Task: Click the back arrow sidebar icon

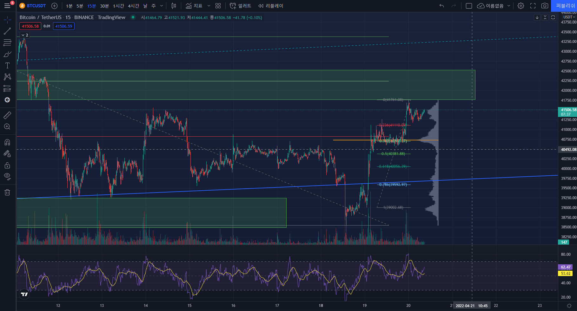Action: pos(7,100)
